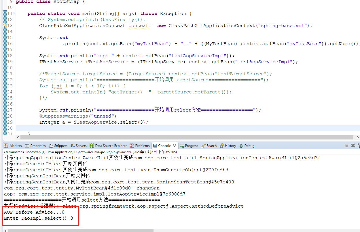Click the @SuppressWarnings annotation on line 28

tap(77, 116)
